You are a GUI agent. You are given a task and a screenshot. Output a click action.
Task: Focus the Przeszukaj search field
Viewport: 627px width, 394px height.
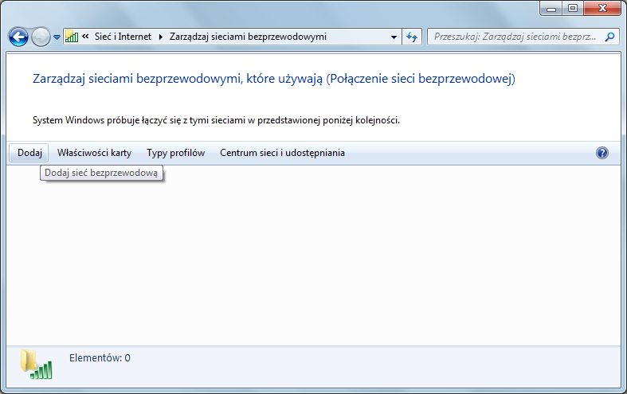coord(514,37)
